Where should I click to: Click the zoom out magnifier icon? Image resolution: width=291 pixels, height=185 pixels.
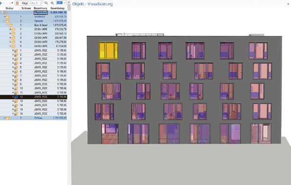pos(46,3)
